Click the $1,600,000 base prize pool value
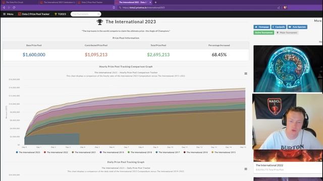Image resolution: width=323 pixels, height=181 pixels. [34, 55]
